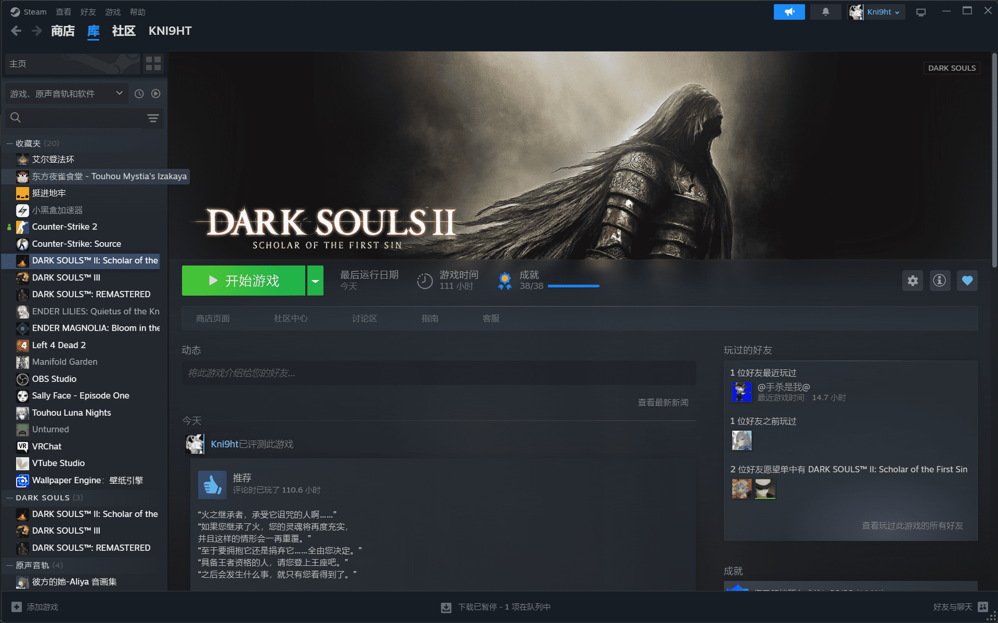Collapse the 原声音轨 category
998x623 pixels.
coord(9,565)
